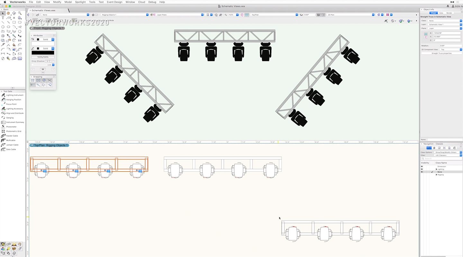This screenshot has height=257, width=463.
Task: Open the Class Options dropdown
Action: pyautogui.click(x=448, y=152)
